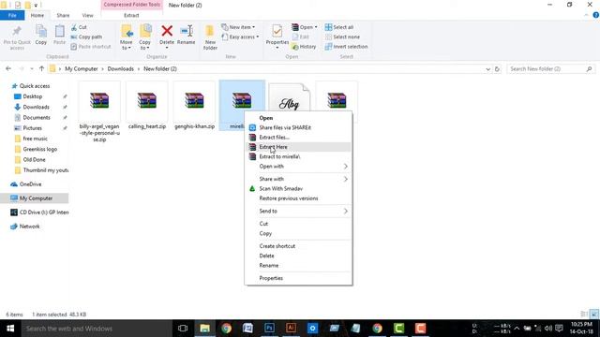Click the Paste ribbon icon
600x337 pixels.
59,31
